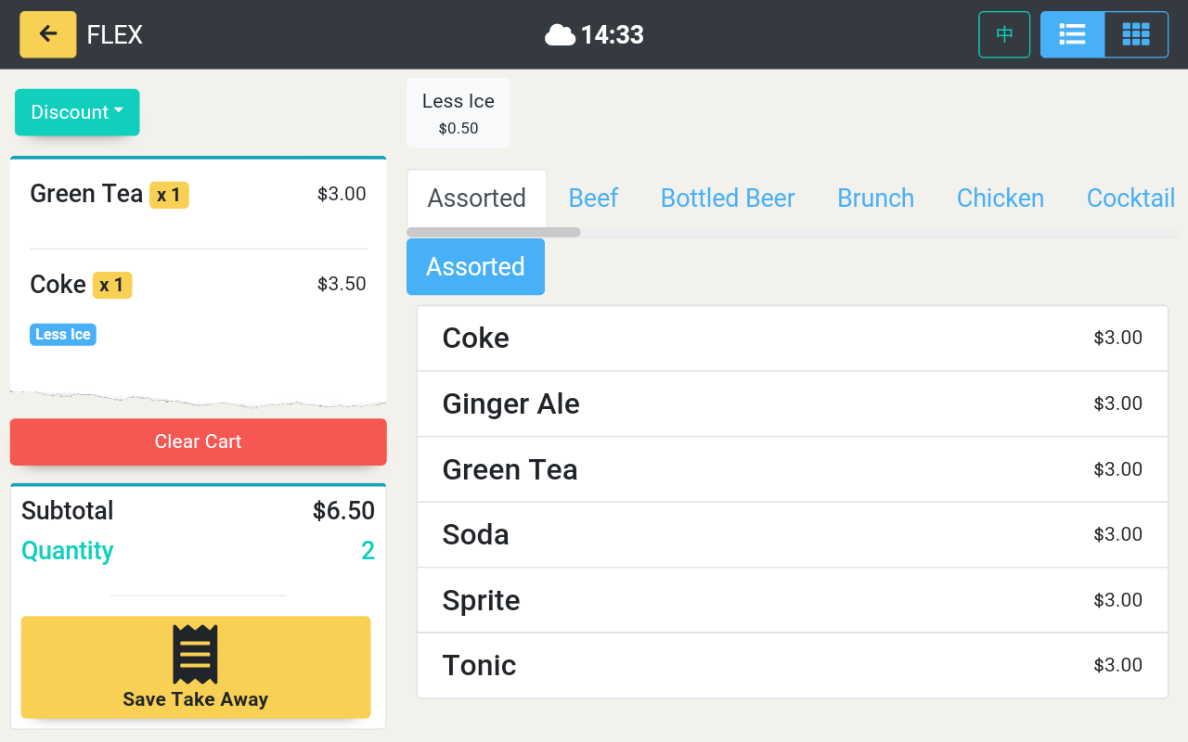Open the Brunch category tab
Image resolution: width=1188 pixels, height=742 pixels.
(875, 198)
